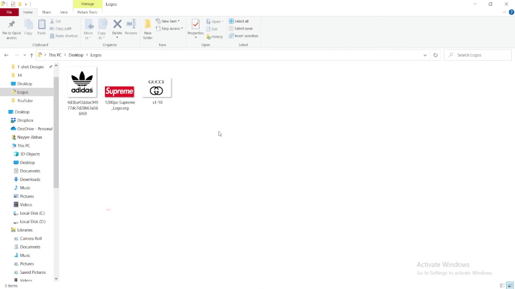Go up one folder level
Screen dimensions: 515x289
[32, 55]
